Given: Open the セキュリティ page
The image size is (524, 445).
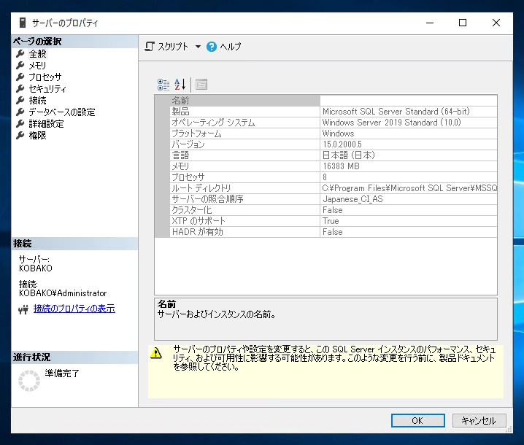Looking at the screenshot, I should 47,88.
